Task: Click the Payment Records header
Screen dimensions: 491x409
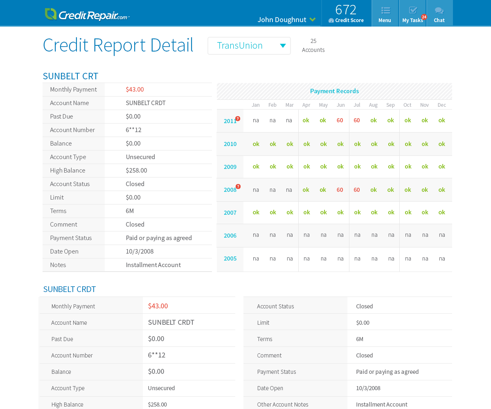Action: pos(334,91)
